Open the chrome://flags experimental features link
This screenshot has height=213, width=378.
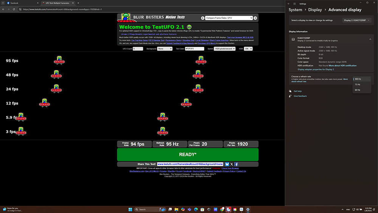(149, 34)
